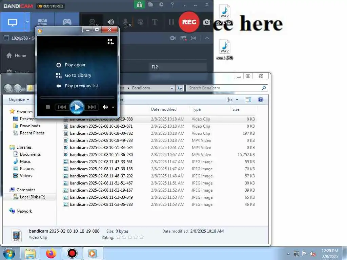Select Bandicam game recording mode
Image resolution: width=347 pixels, height=260 pixels.
[x=67, y=22]
